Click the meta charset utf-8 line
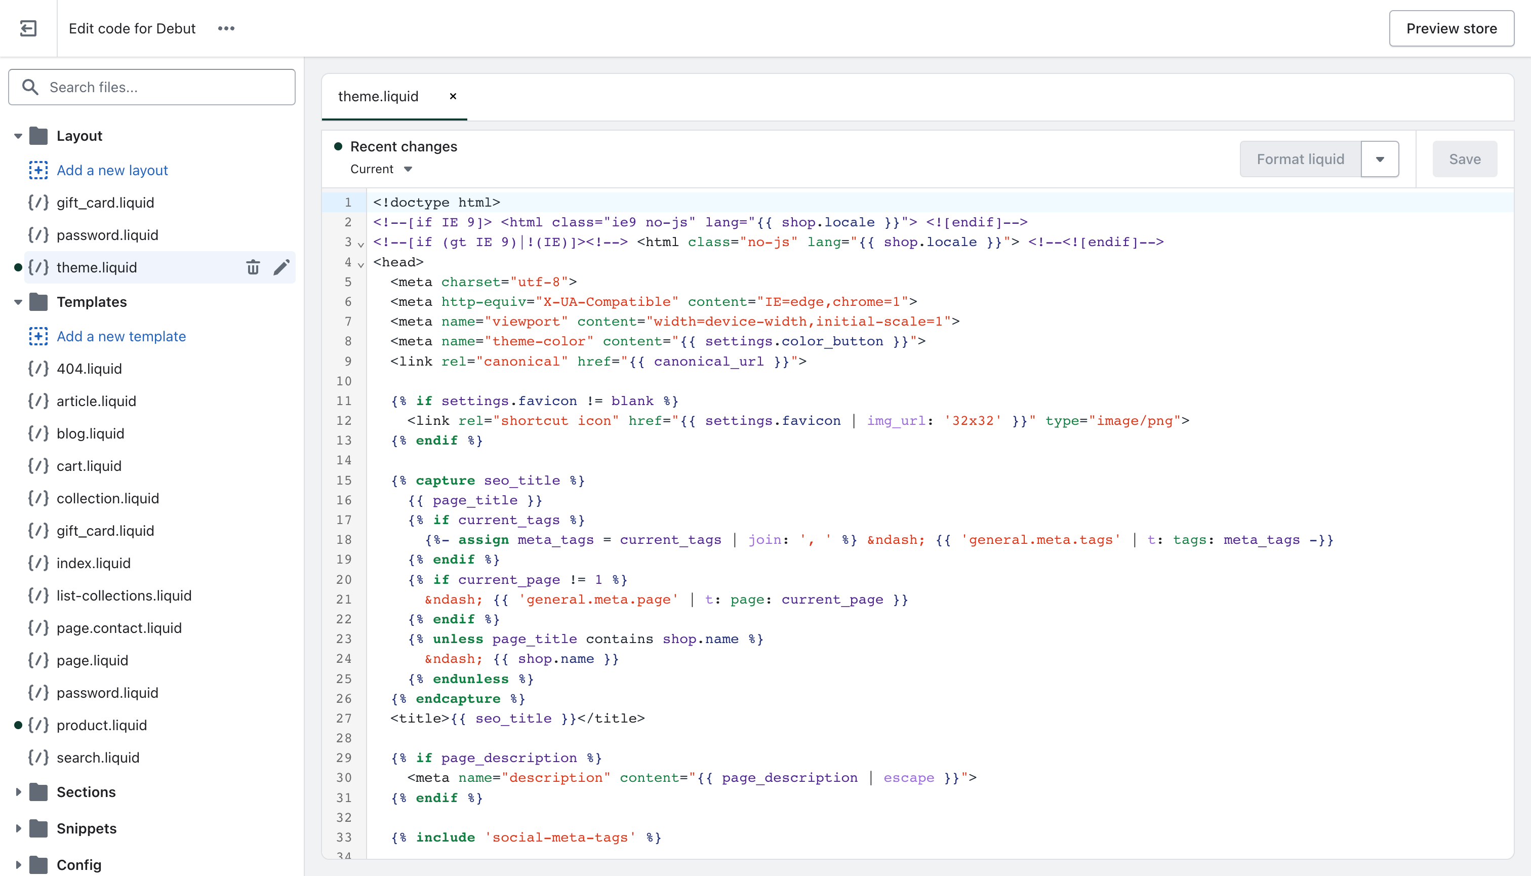The height and width of the screenshot is (876, 1531). (483, 282)
